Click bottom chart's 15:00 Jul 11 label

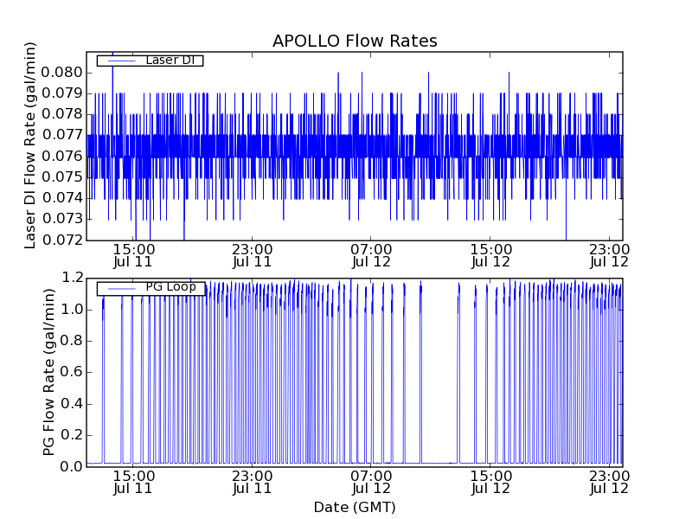pyautogui.click(x=133, y=483)
